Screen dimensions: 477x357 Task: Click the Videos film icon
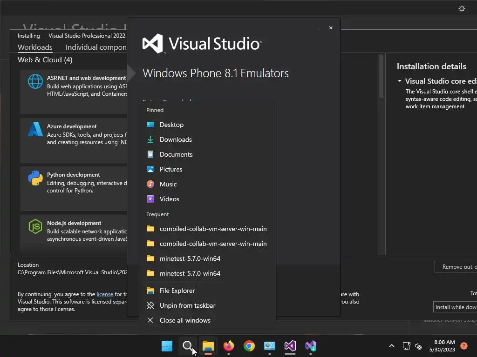pyautogui.click(x=150, y=199)
